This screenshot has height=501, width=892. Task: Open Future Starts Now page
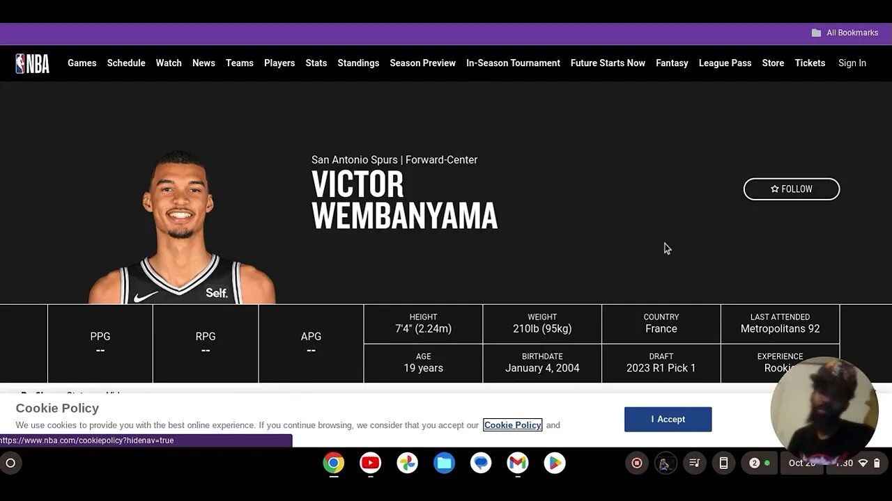(x=608, y=63)
